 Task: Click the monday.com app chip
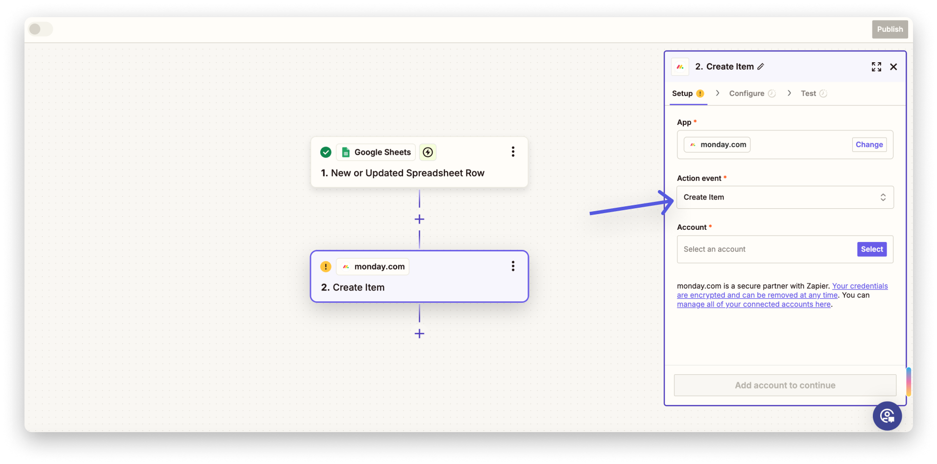pos(717,145)
